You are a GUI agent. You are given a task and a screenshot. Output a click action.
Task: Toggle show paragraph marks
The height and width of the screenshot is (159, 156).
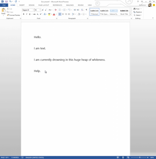point(86,10)
